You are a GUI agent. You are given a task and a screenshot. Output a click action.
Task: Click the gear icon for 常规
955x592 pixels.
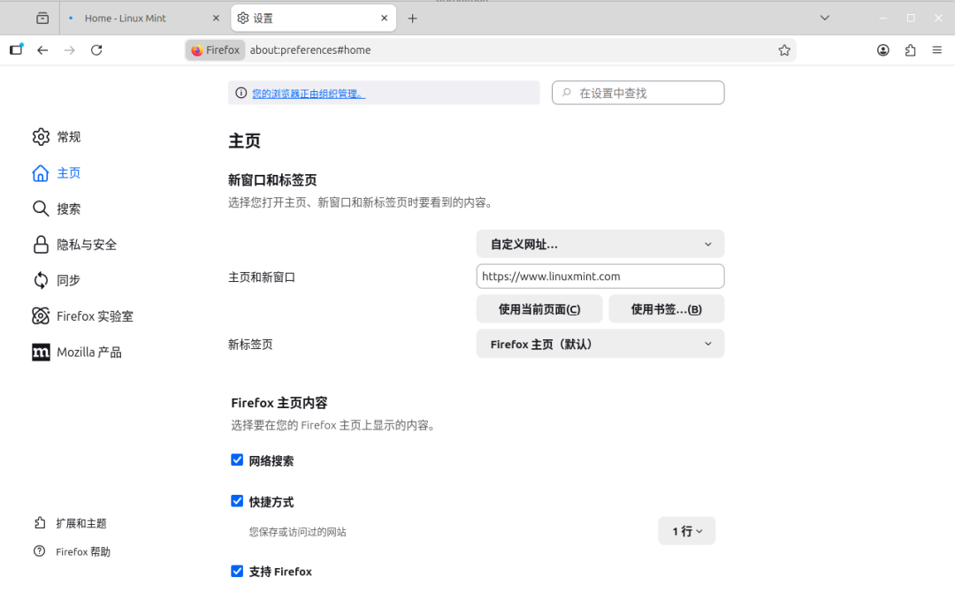click(41, 137)
